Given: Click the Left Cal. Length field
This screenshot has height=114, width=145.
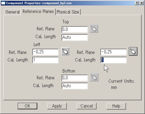Looking at the screenshot, I should [45, 60].
